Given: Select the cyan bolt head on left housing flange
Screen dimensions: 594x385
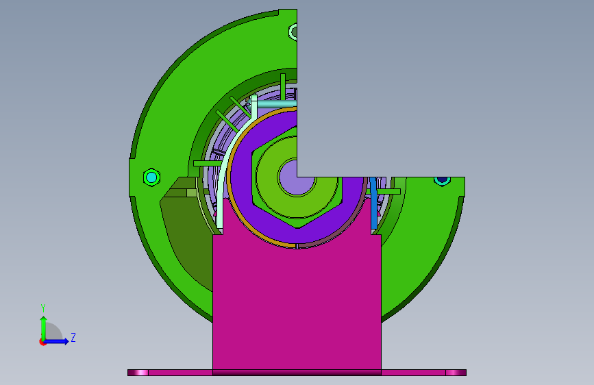Looking at the screenshot, I should [151, 177].
